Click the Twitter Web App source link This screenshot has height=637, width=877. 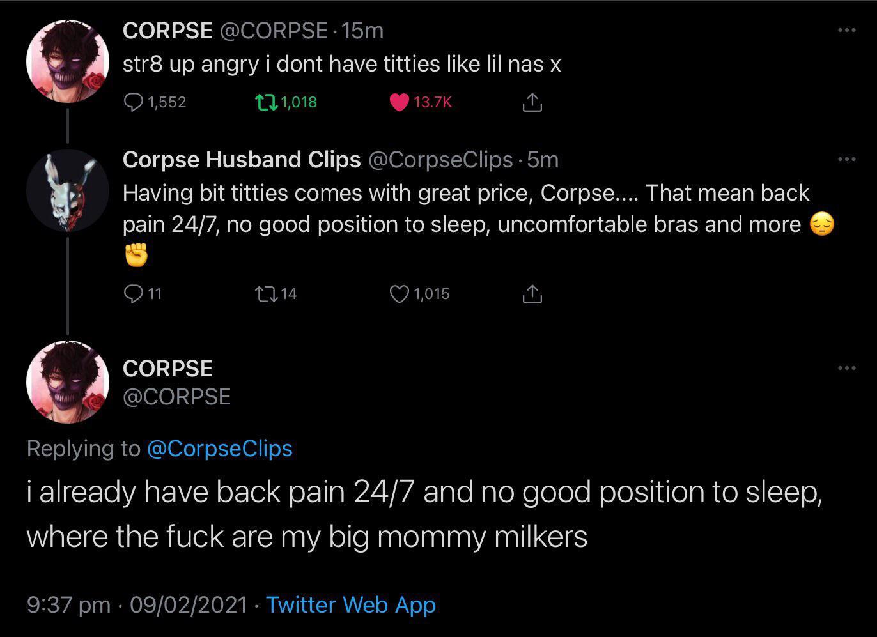[x=350, y=604]
